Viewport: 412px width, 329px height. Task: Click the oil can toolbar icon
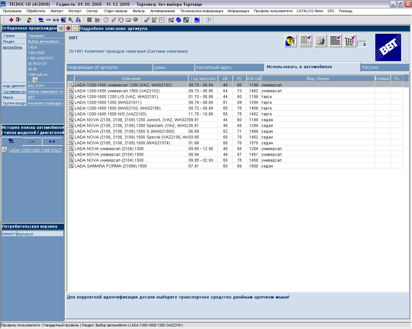[x=121, y=20]
